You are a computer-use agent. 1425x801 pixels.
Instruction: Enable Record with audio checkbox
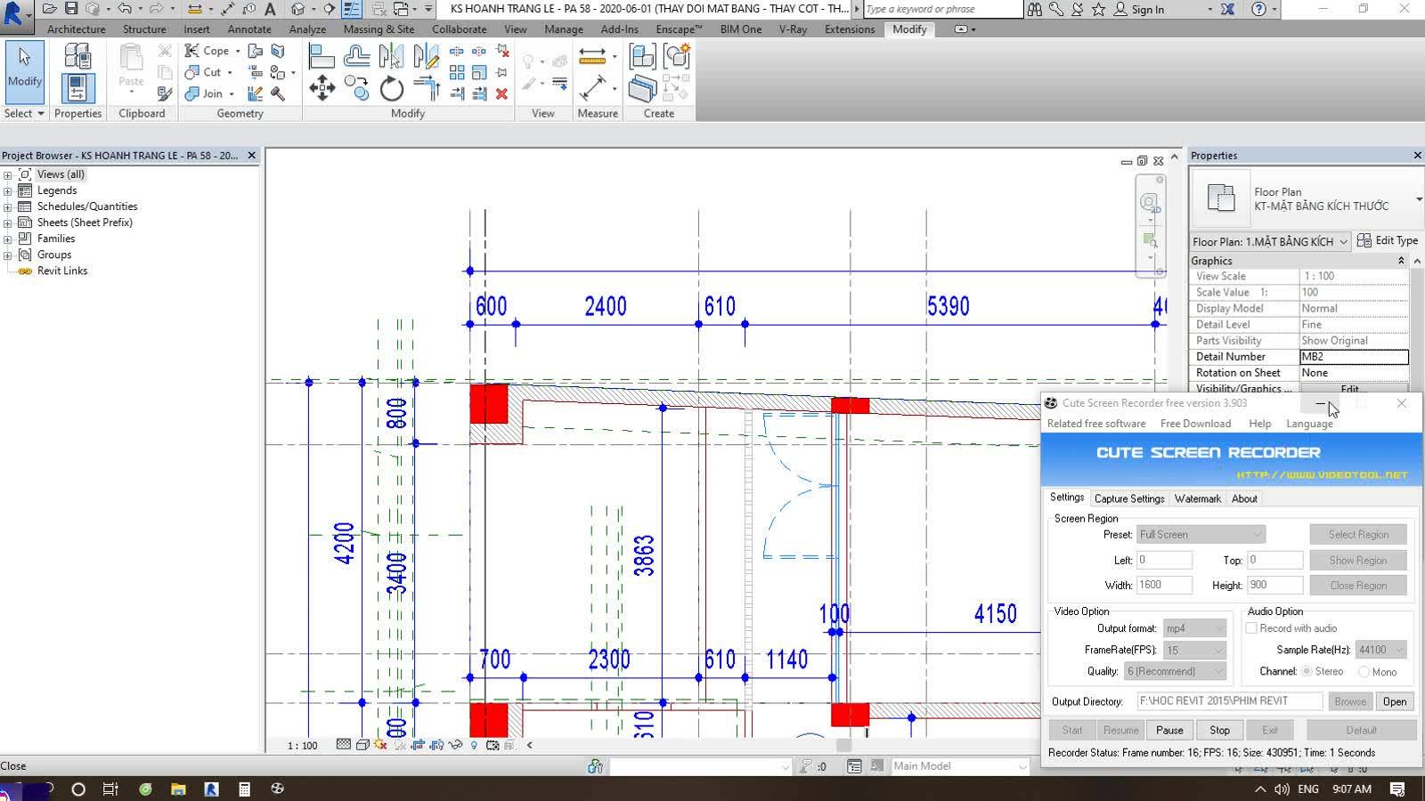[1251, 628]
